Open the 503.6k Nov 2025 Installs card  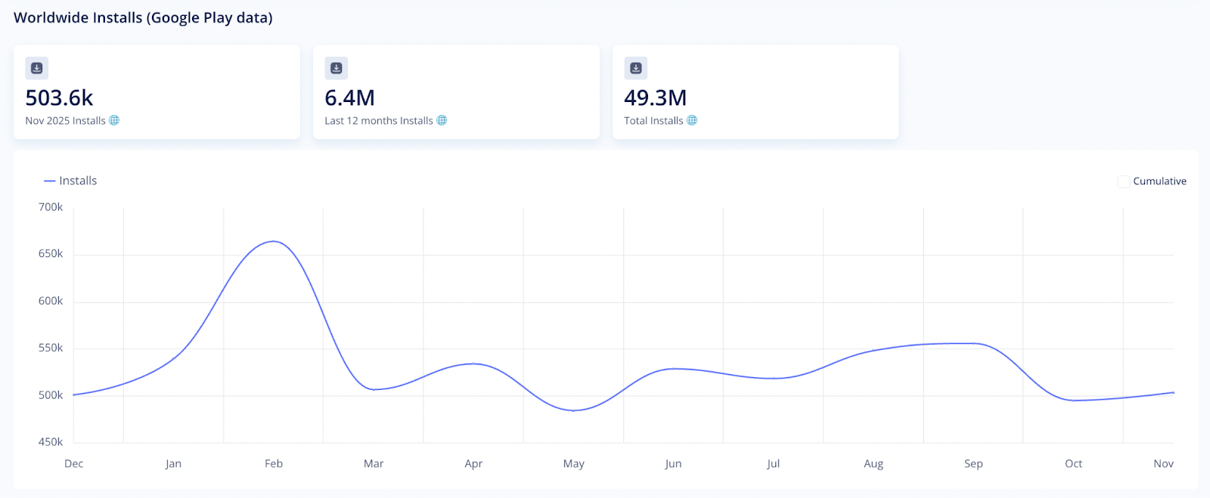tap(157, 92)
